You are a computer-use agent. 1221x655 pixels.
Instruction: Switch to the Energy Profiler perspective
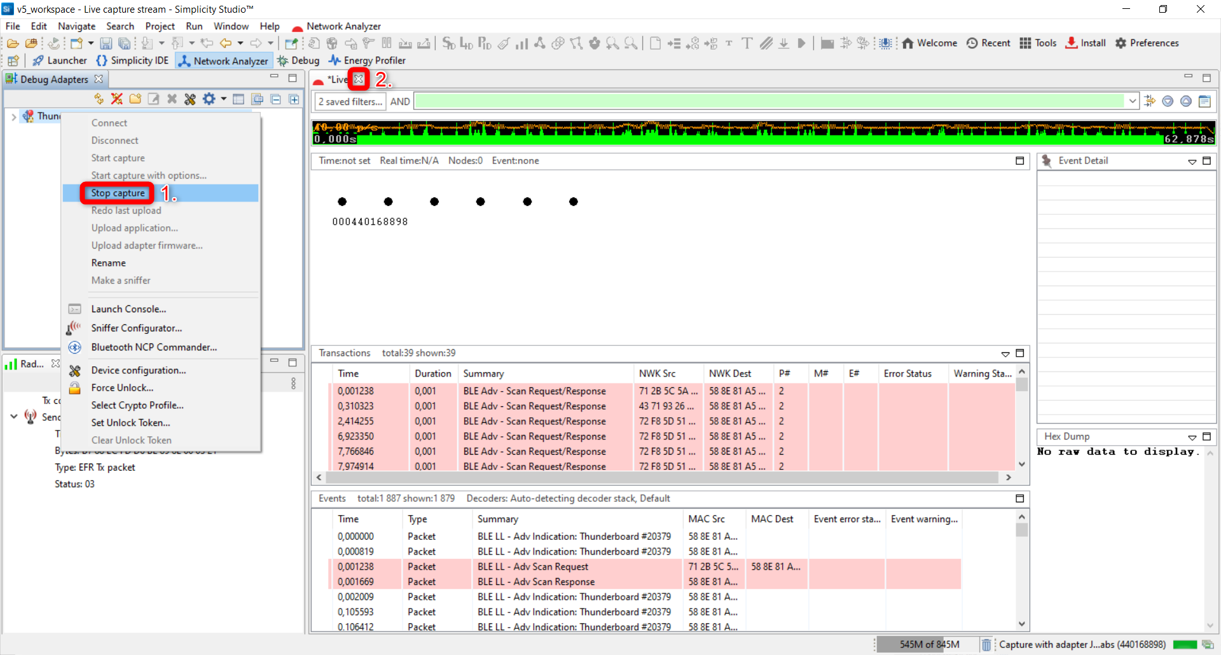(x=367, y=60)
